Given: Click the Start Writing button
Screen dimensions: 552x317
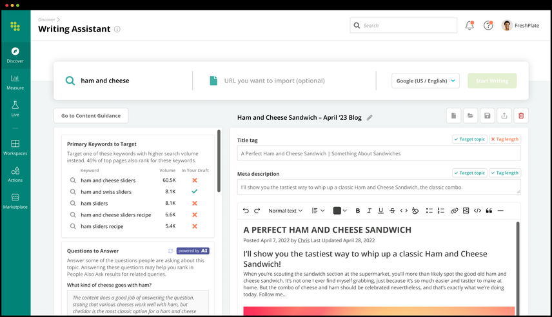Looking at the screenshot, I should click(x=492, y=81).
